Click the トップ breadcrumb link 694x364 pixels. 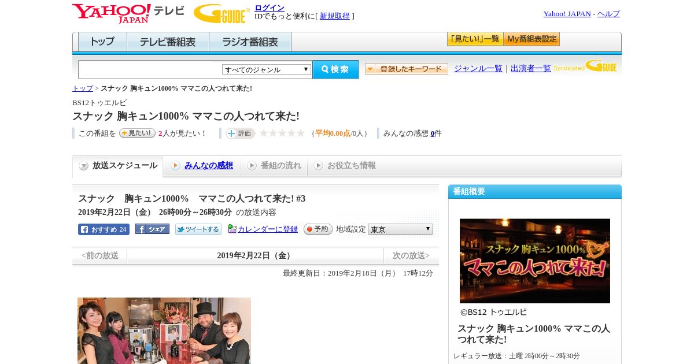83,88
